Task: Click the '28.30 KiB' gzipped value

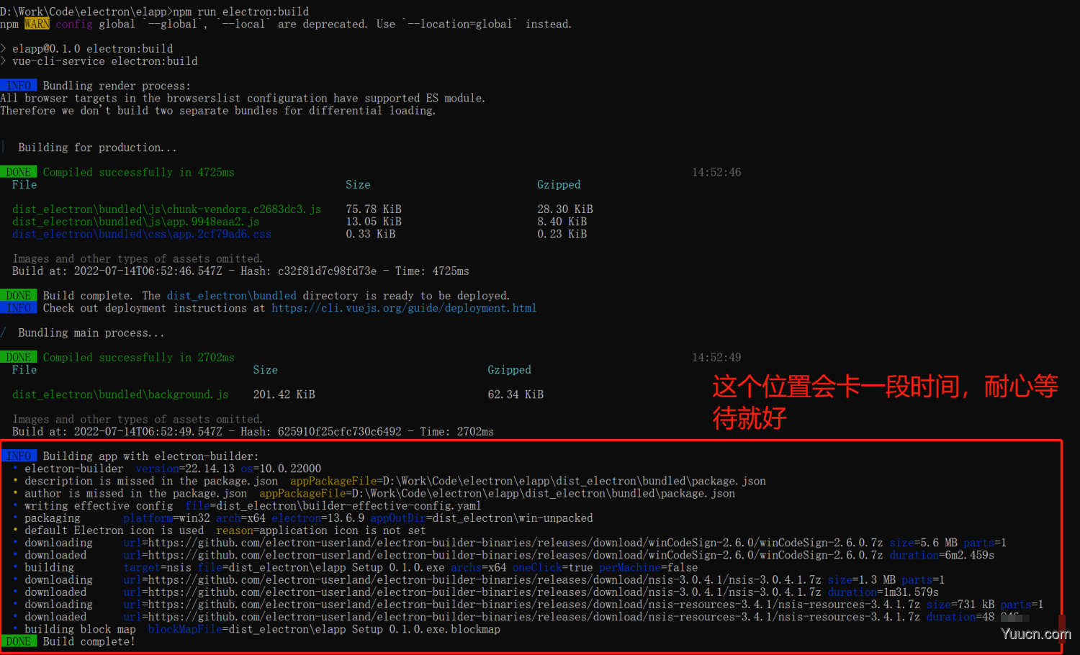Action: click(565, 209)
